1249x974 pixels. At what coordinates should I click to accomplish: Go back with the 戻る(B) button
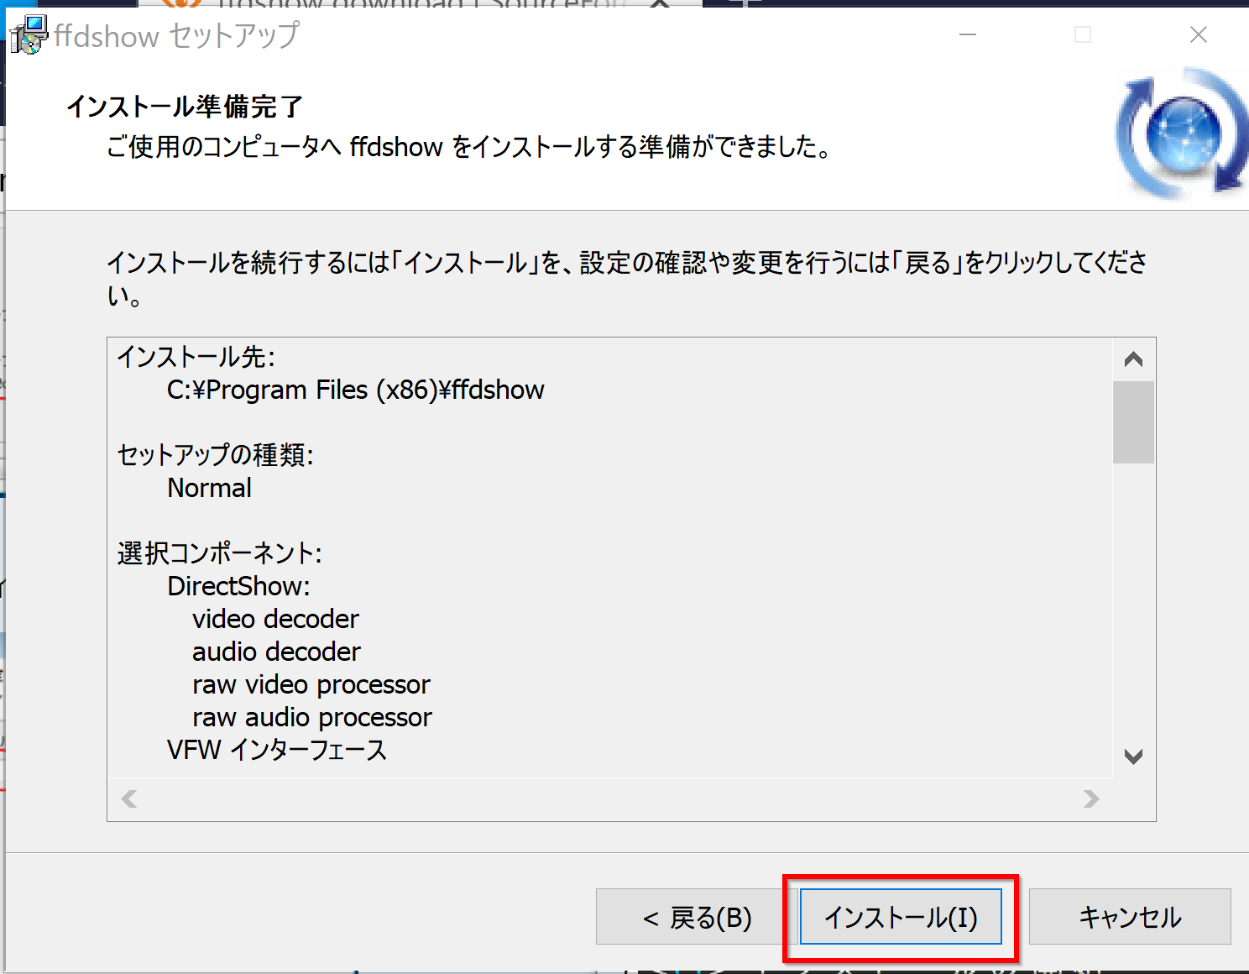pos(697,917)
